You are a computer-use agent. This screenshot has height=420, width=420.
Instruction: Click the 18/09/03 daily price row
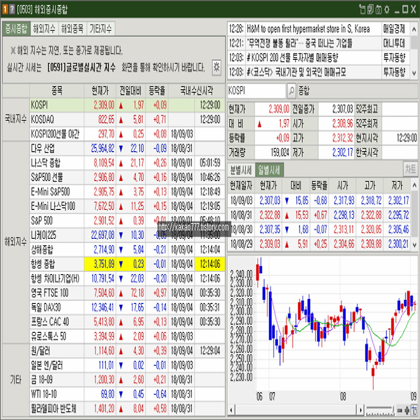(319, 201)
